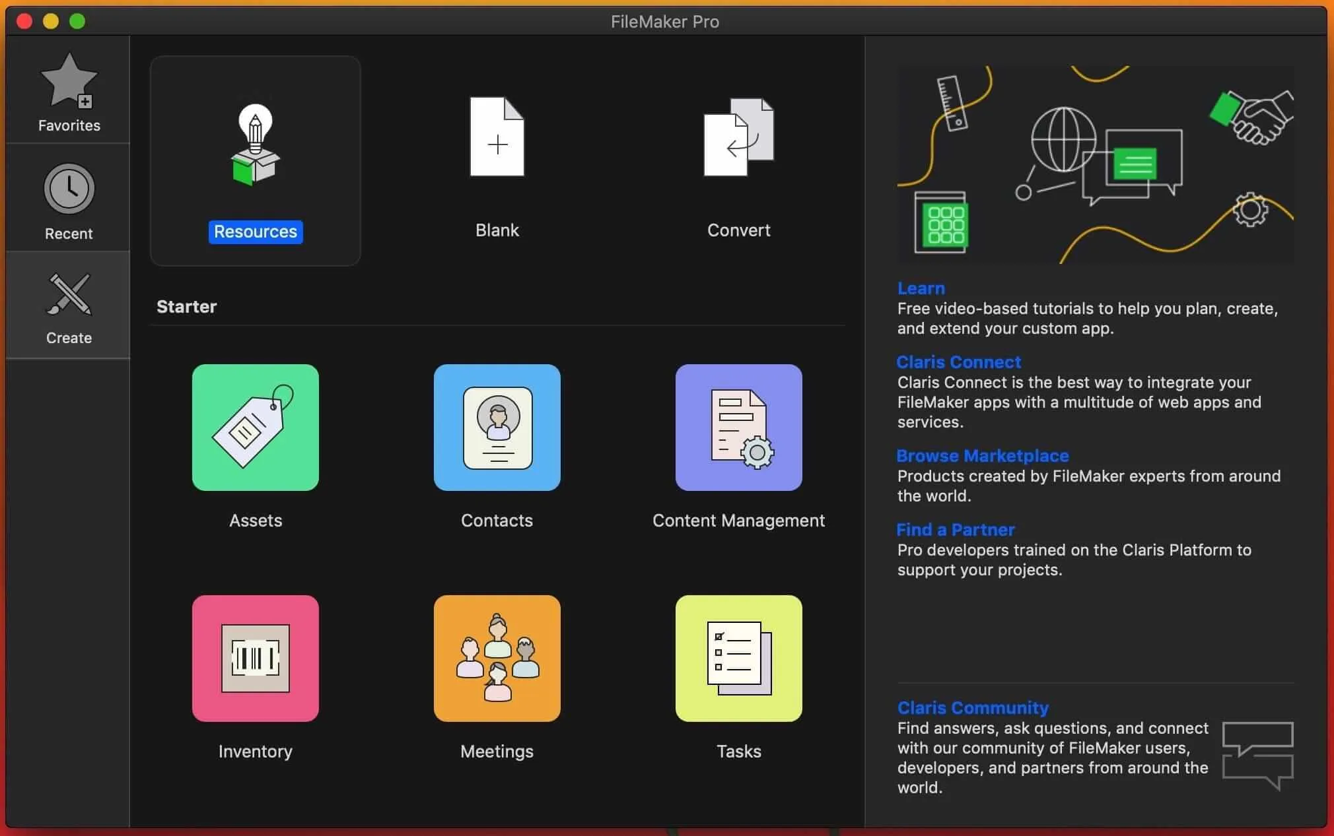Open the Inventory starter template
This screenshot has height=836, width=1334.
(x=255, y=659)
